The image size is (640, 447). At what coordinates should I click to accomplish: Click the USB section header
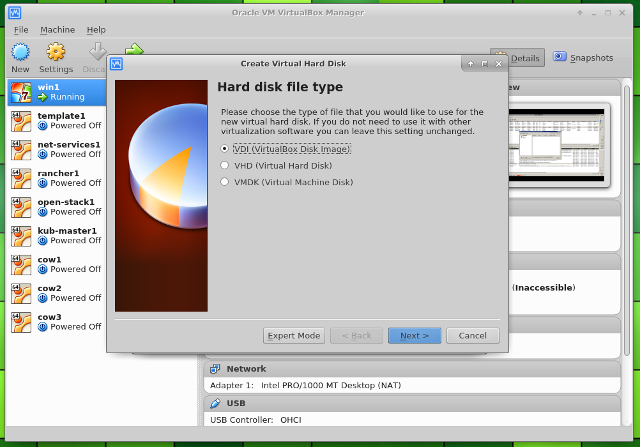click(412, 404)
